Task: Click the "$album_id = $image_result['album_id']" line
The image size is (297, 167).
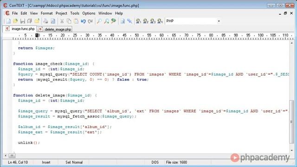Action: (x=65, y=127)
